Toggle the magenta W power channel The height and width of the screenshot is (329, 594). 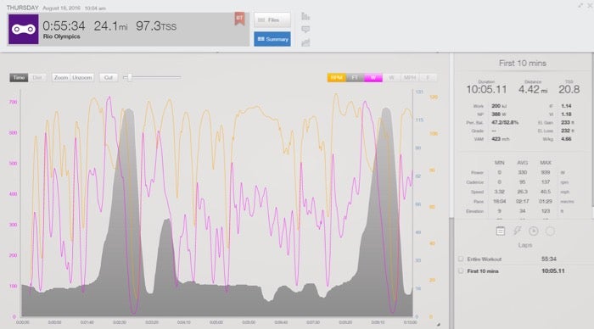[373, 78]
